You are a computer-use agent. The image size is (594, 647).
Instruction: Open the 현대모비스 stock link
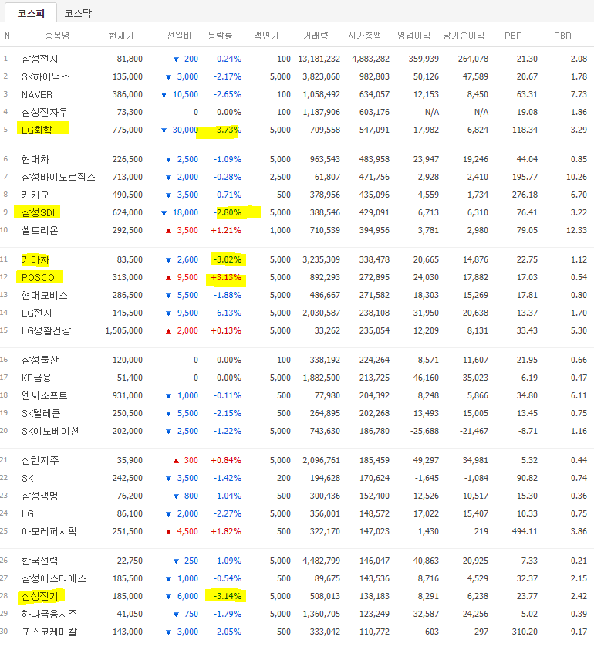point(45,295)
